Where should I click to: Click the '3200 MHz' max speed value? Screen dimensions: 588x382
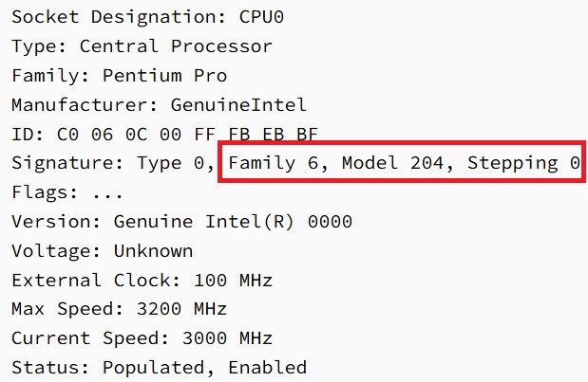pos(203,310)
